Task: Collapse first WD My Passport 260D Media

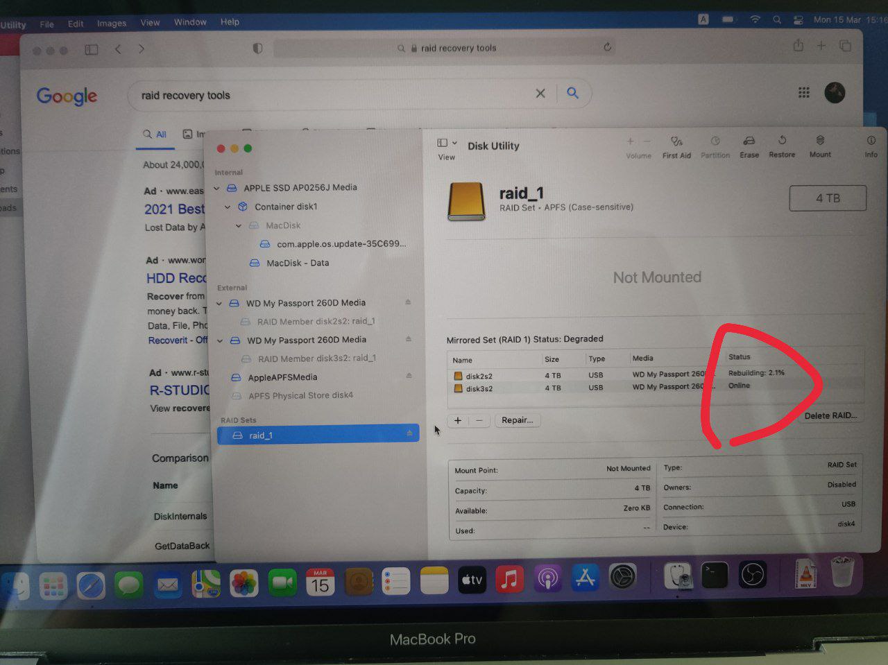Action: click(x=219, y=303)
